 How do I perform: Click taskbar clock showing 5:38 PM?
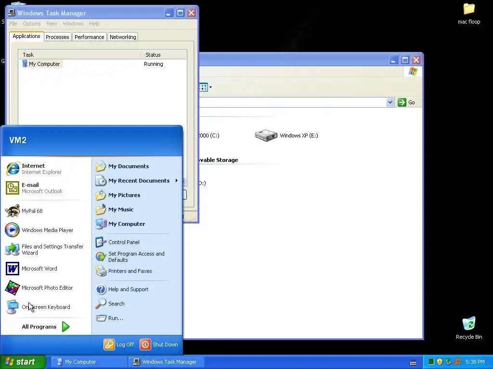coord(475,362)
